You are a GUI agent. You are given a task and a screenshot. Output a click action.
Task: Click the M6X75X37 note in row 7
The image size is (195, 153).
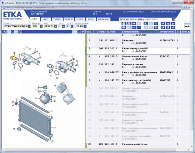(165, 80)
